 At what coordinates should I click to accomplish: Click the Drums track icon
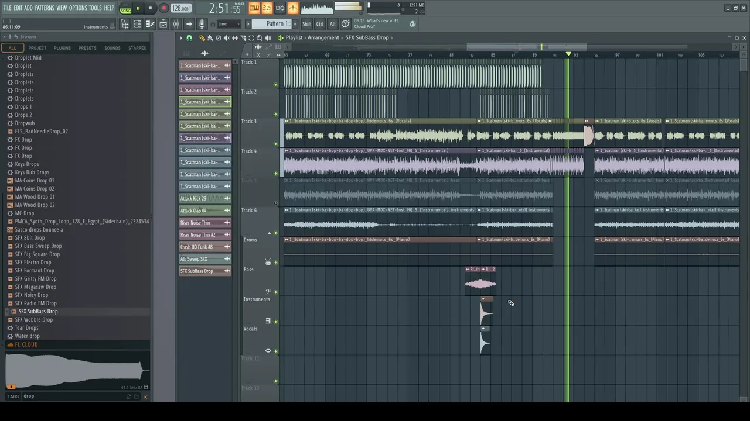coord(268,262)
